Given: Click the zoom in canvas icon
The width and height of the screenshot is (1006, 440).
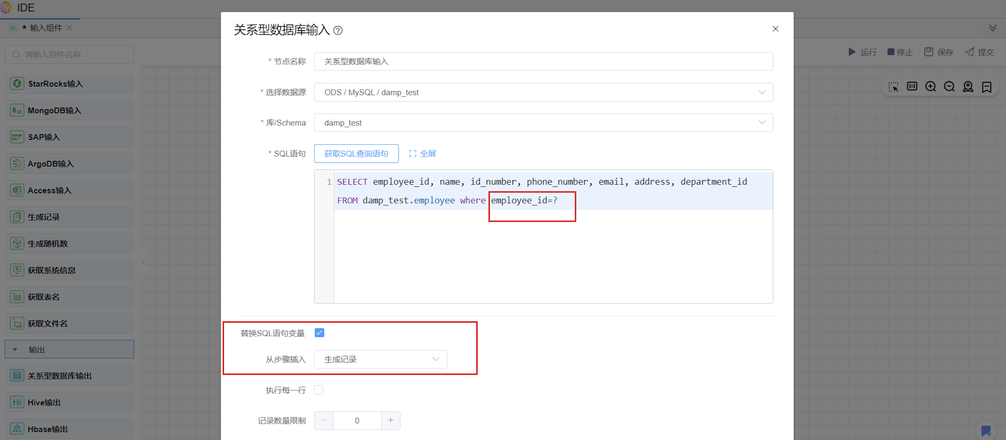Looking at the screenshot, I should tap(930, 87).
